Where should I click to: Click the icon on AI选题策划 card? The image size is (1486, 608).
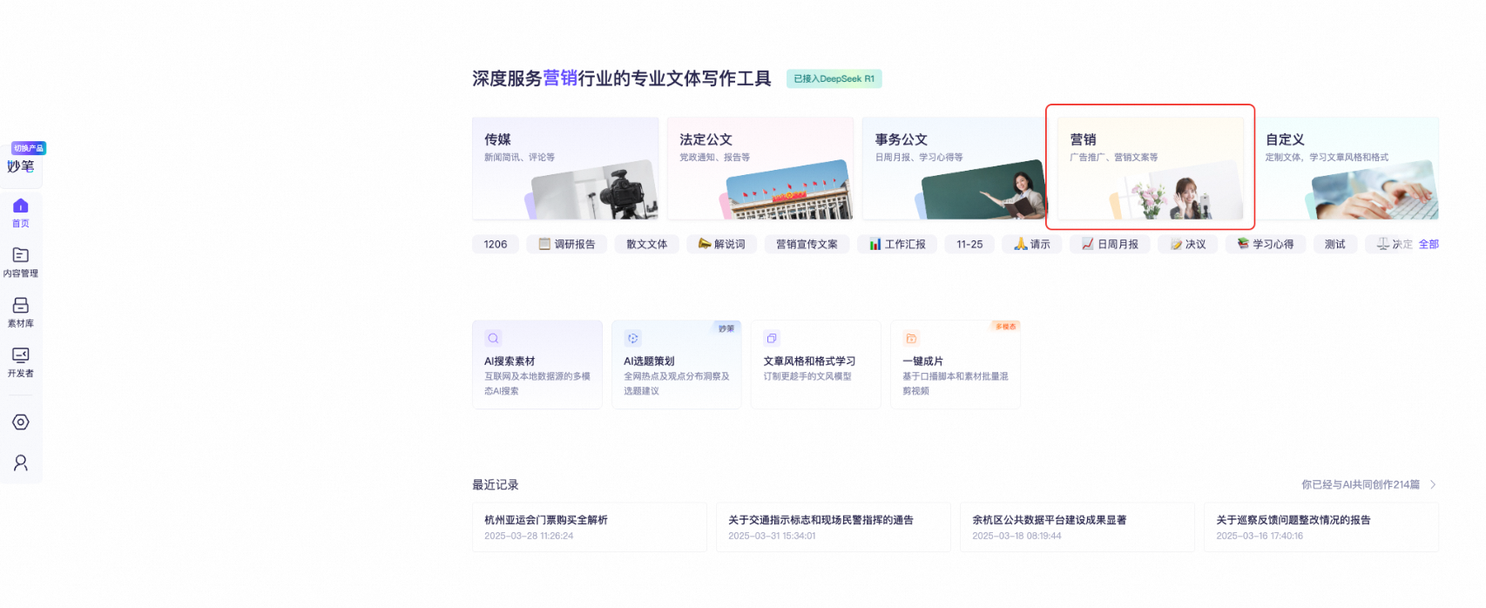click(632, 338)
